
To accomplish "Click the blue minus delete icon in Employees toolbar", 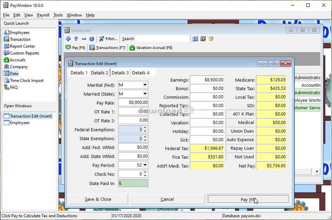I will (x=84, y=39).
